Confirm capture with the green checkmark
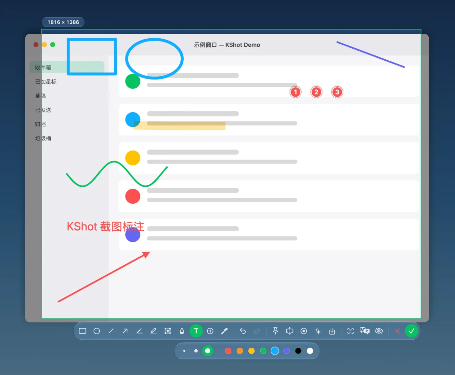The height and width of the screenshot is (375, 455). click(411, 331)
